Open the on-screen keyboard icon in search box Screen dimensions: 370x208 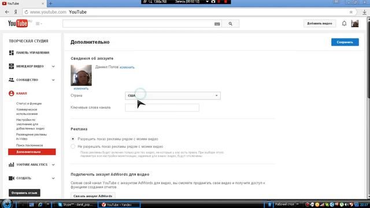pyautogui.click(x=217, y=24)
